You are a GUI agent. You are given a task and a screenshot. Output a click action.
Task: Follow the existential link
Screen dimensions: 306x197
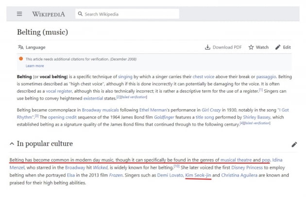pos(93,98)
